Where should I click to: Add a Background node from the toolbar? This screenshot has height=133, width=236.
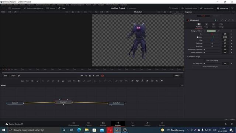22,81
